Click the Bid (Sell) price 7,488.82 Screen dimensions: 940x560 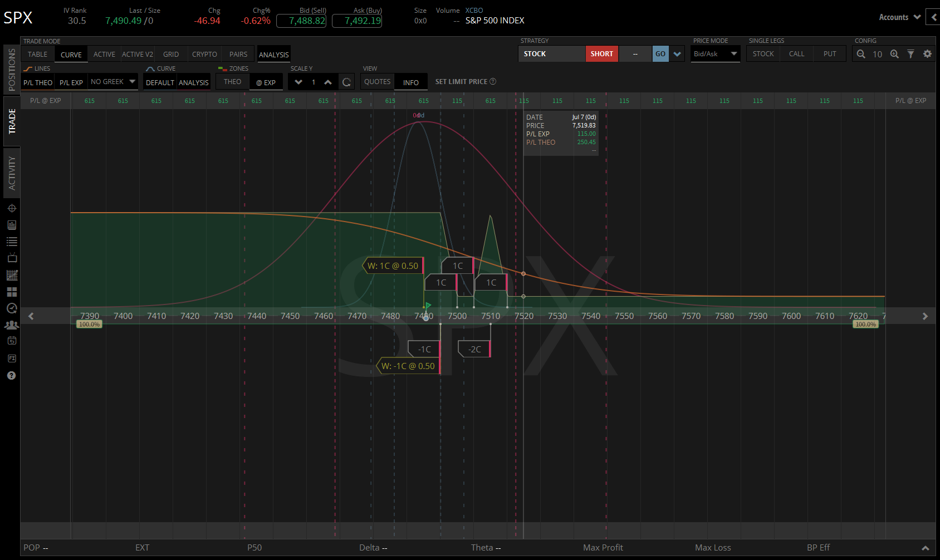click(x=301, y=21)
